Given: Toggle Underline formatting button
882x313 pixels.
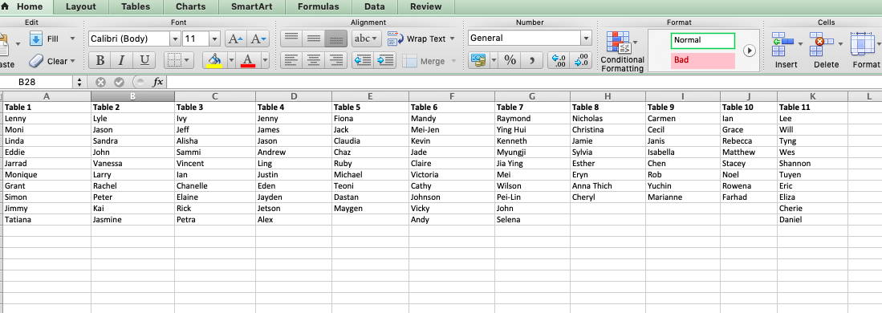Looking at the screenshot, I should tap(144, 60).
